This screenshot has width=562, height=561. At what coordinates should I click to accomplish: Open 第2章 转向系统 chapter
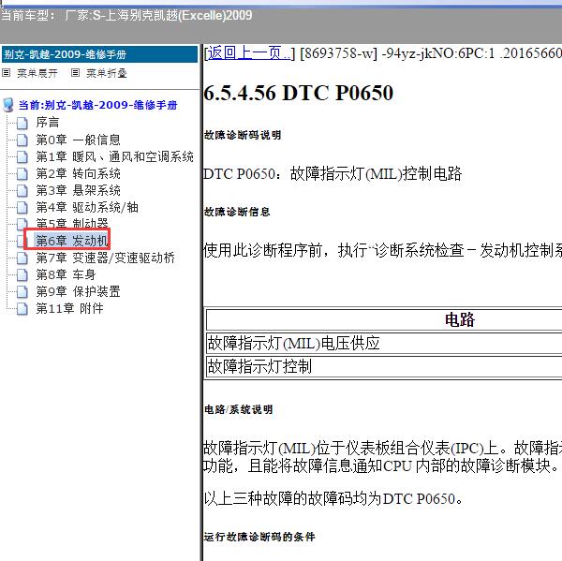click(x=78, y=173)
